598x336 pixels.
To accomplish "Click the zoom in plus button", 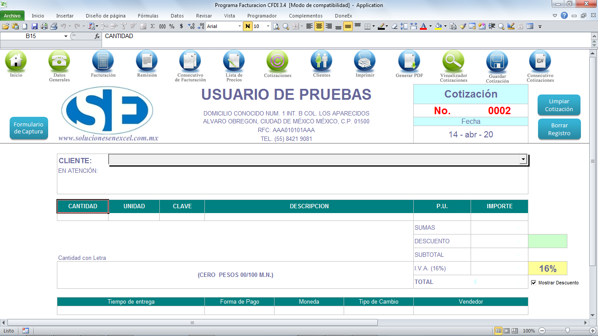I will tap(592, 331).
